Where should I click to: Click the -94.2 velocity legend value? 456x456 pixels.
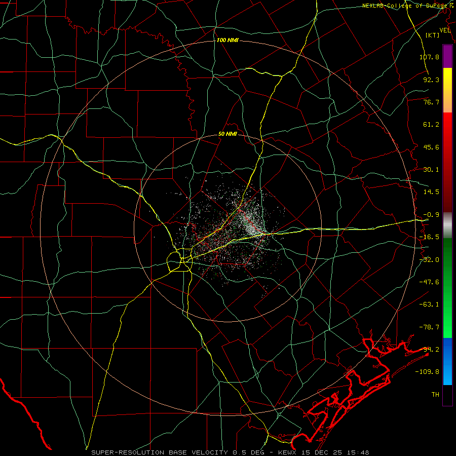point(429,350)
